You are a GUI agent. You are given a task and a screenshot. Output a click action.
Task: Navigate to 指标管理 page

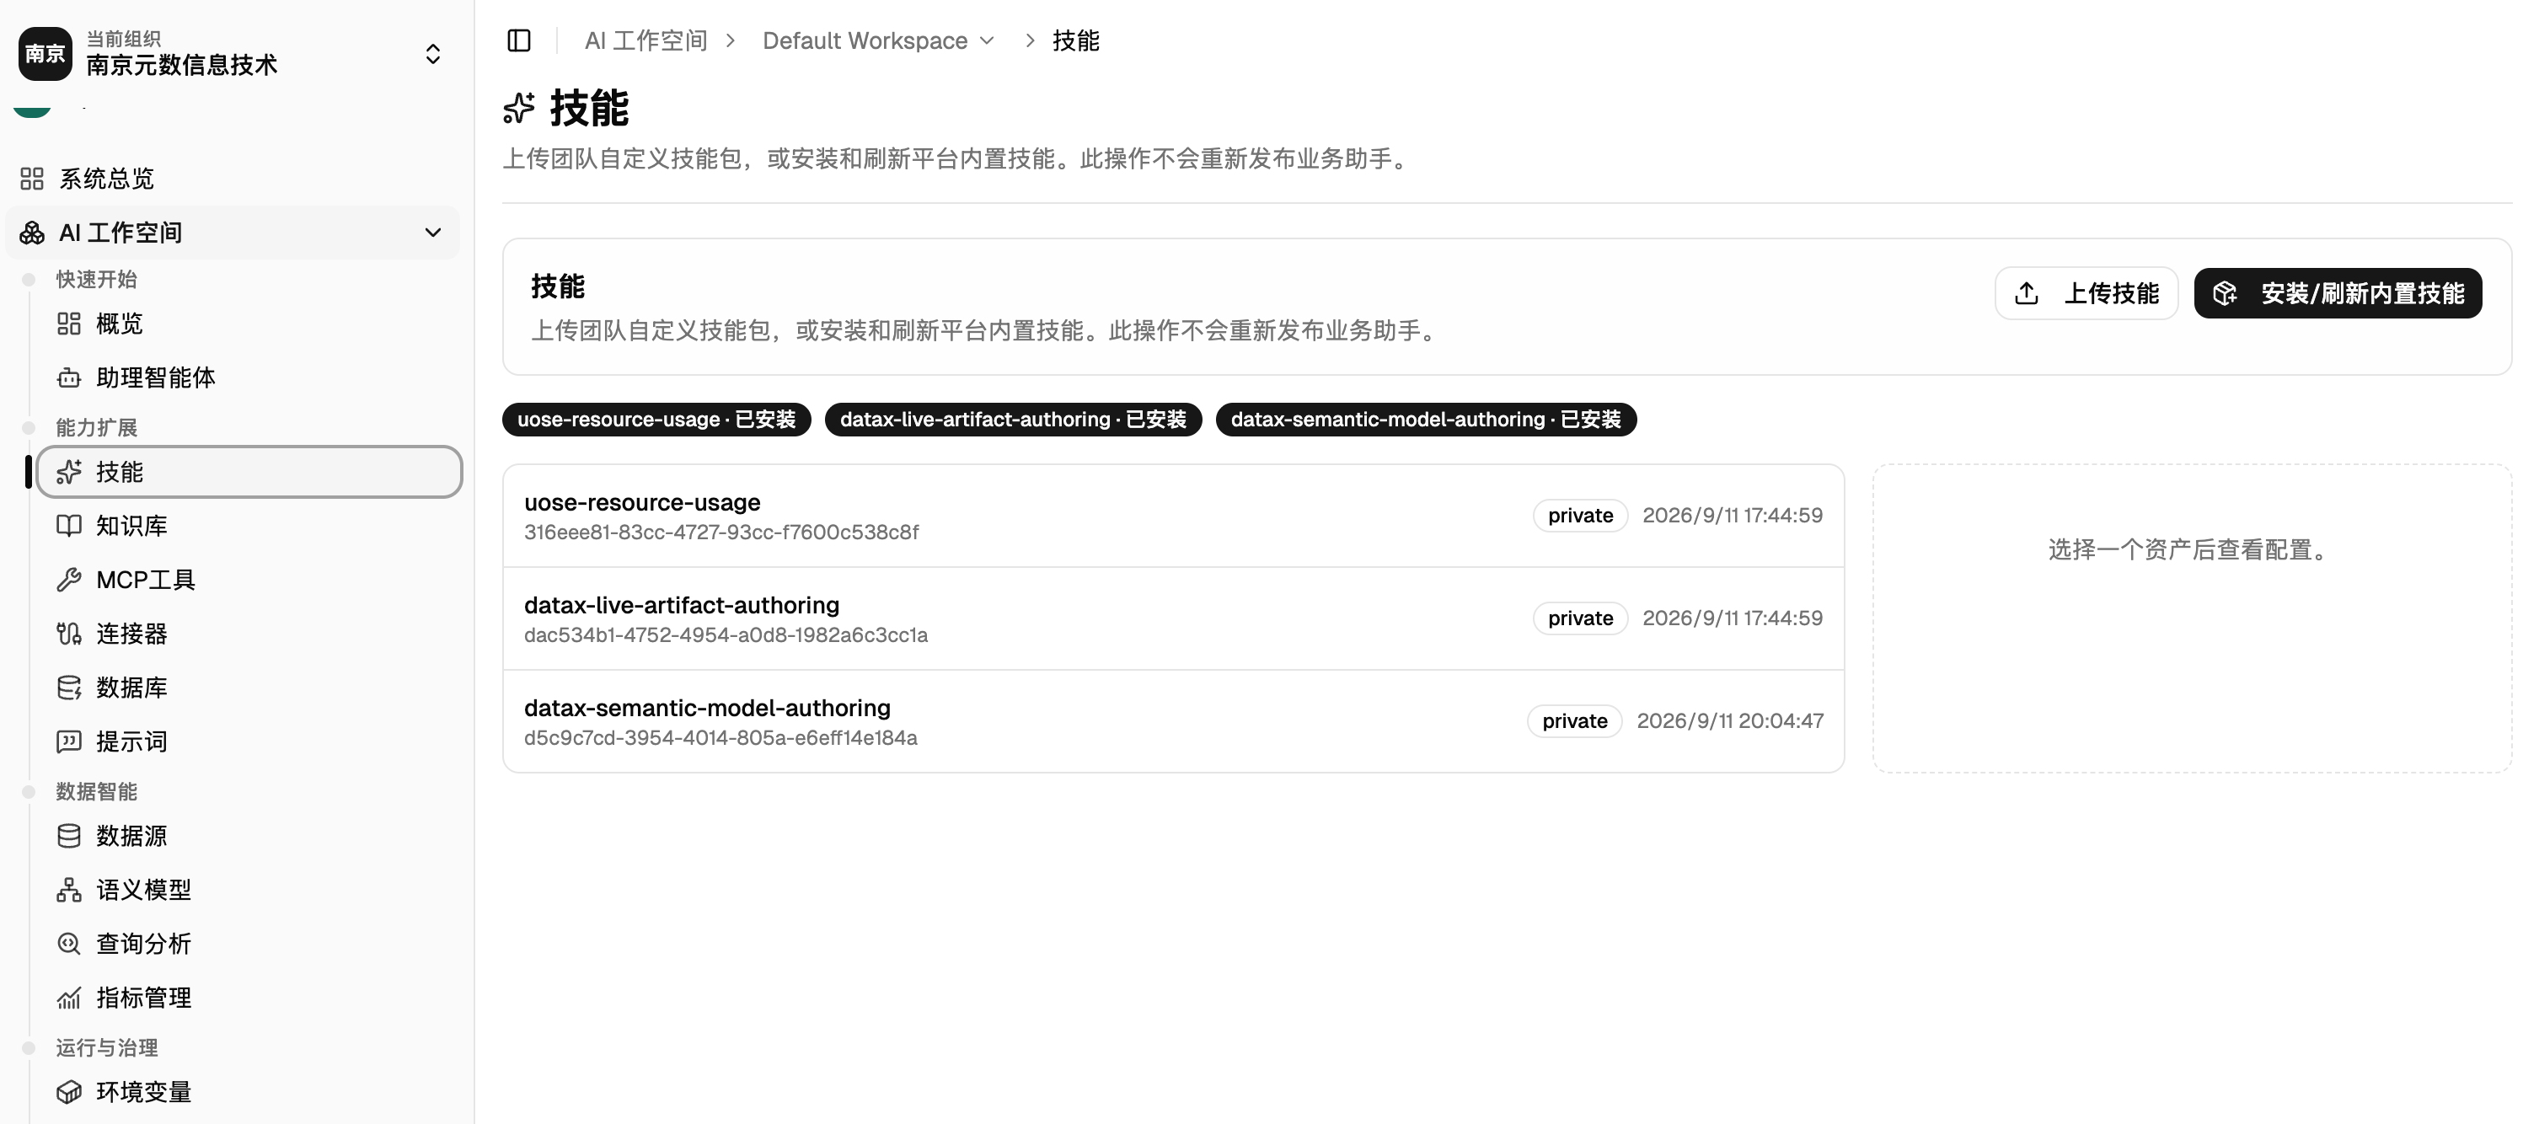(x=249, y=998)
